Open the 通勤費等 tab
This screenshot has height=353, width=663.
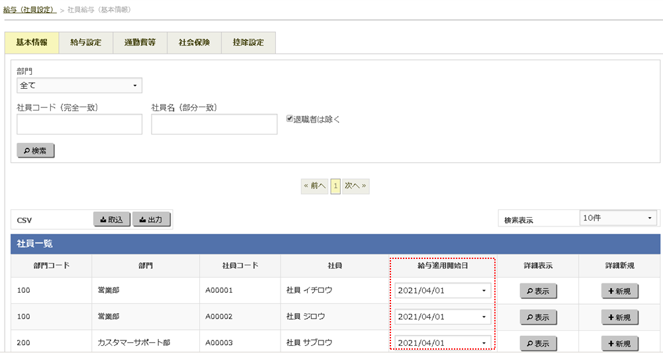point(140,42)
